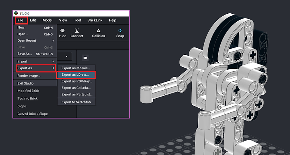Screen dimensions: 290x155
Task: Select Export as Mosaic...
Action: (77, 68)
